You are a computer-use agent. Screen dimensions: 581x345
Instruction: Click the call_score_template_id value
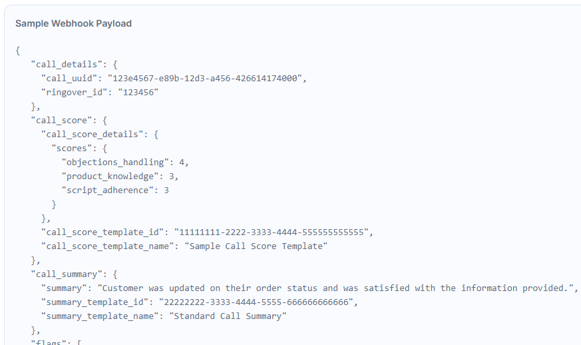[272, 232]
